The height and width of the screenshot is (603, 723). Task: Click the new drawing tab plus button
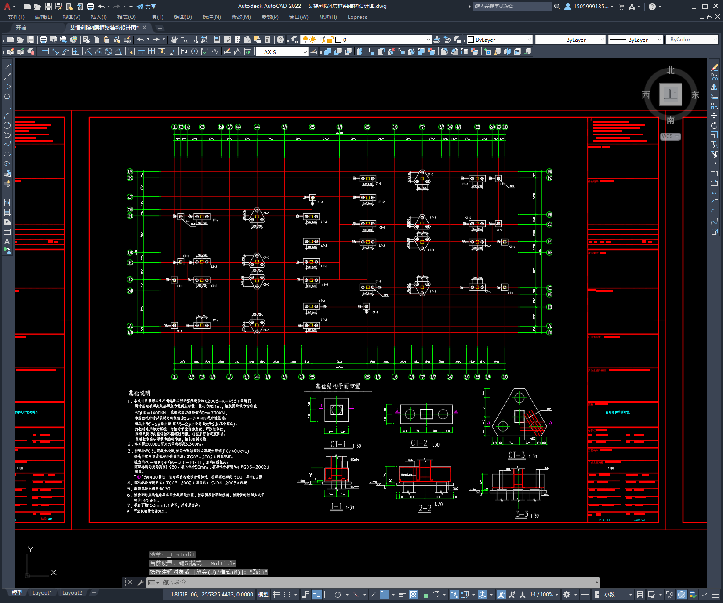[x=160, y=28]
